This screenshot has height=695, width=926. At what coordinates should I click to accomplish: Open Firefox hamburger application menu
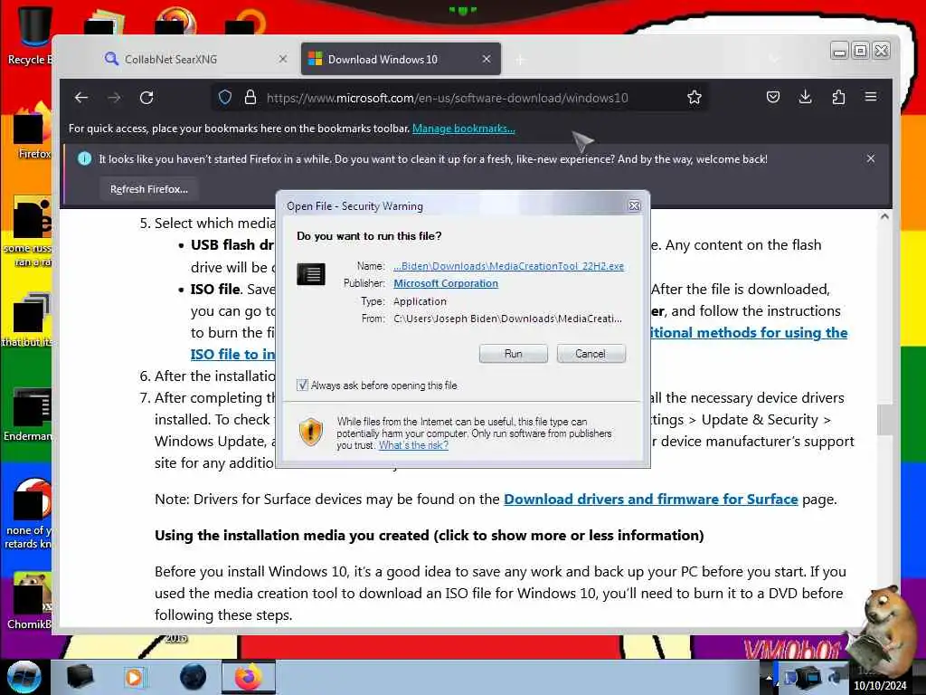point(871,97)
